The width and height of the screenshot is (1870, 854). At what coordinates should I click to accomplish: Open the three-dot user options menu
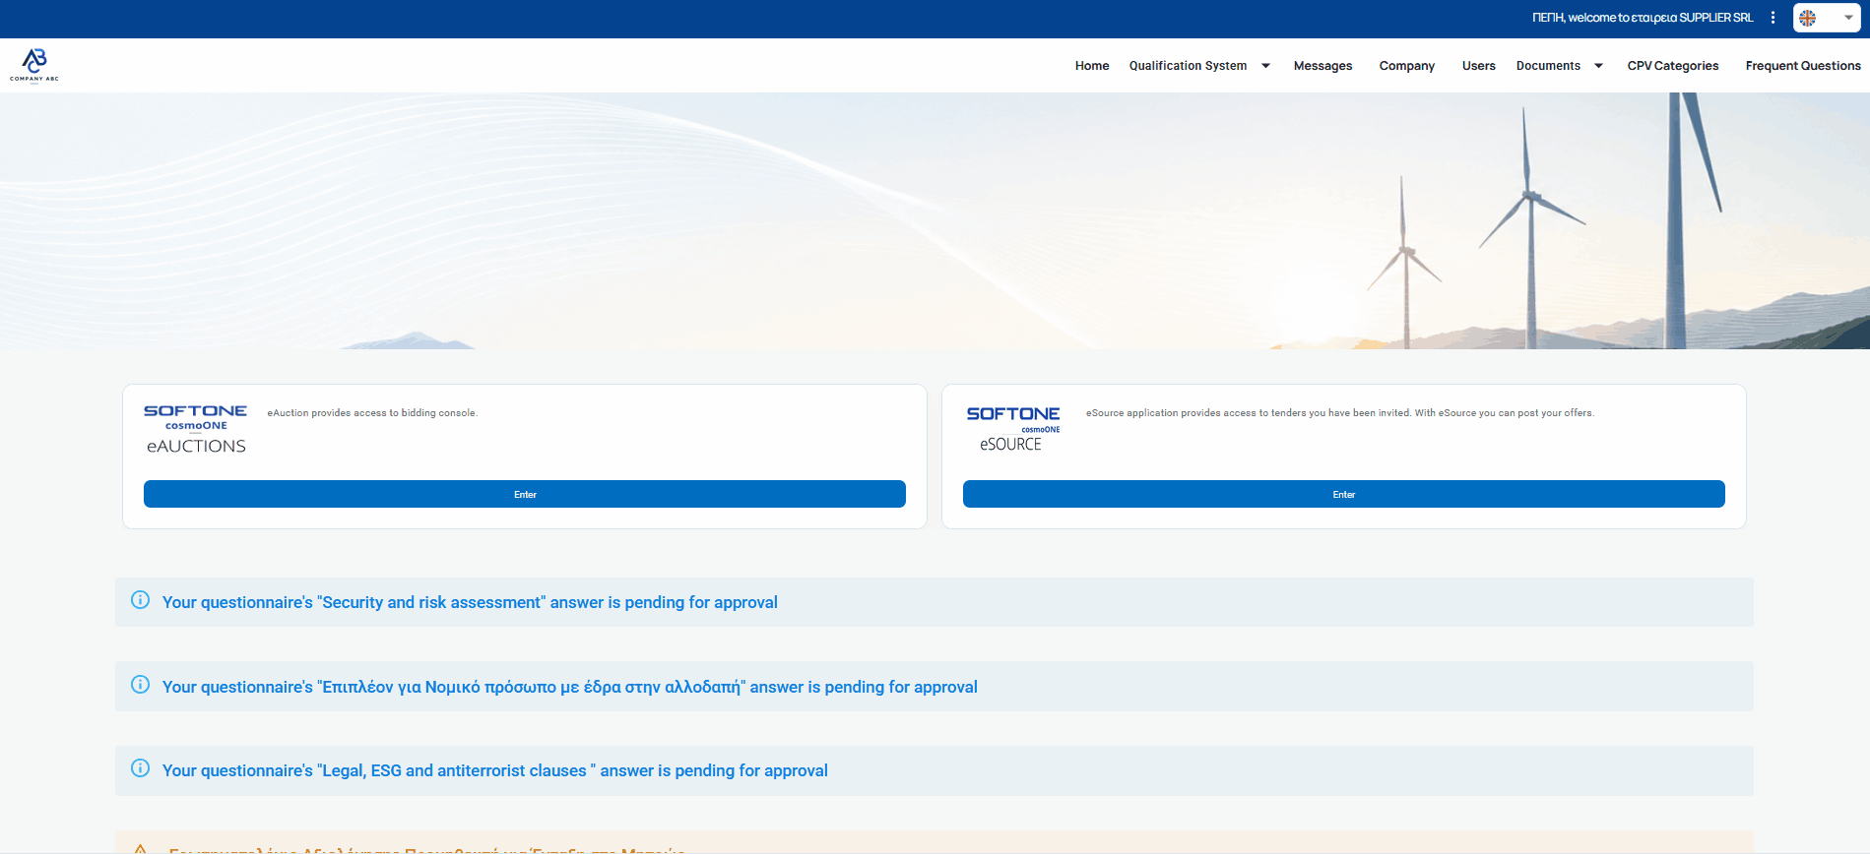(1773, 18)
